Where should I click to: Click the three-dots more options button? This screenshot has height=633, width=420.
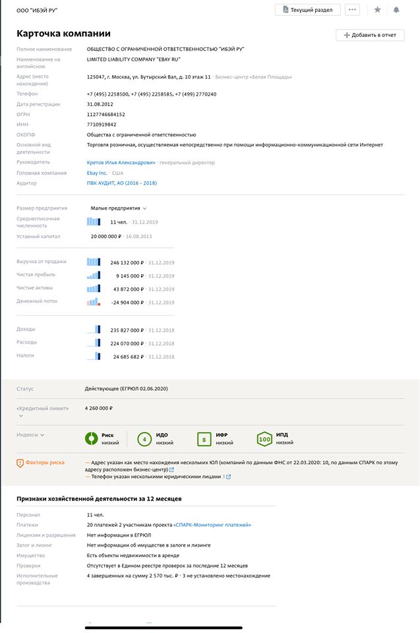tap(353, 10)
